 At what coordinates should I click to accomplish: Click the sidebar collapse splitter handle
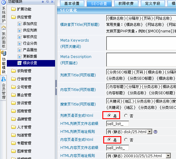coord(56,88)
